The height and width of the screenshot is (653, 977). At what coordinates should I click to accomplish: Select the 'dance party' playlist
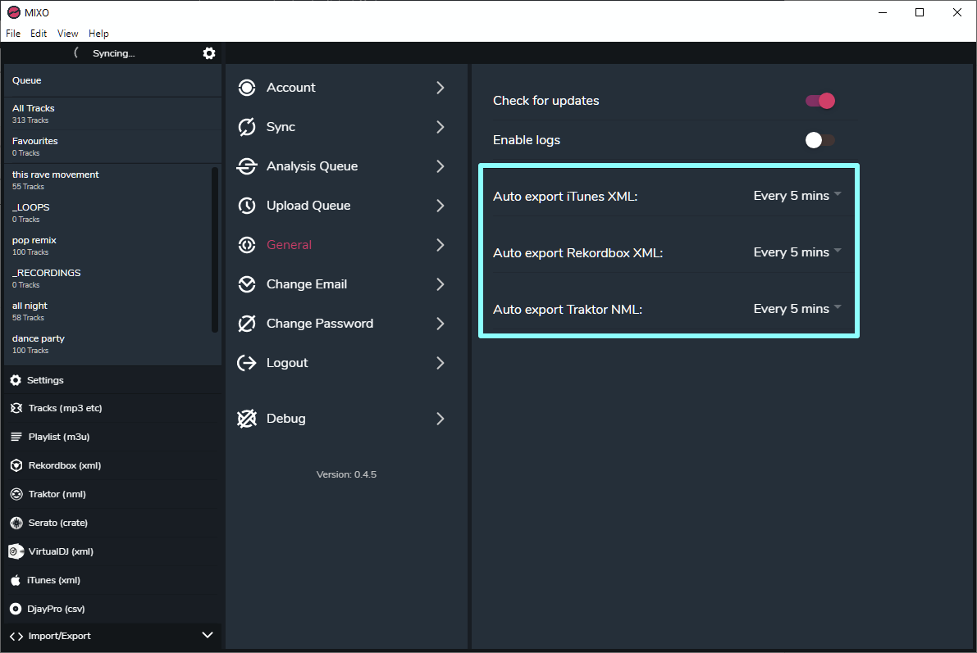tap(107, 344)
